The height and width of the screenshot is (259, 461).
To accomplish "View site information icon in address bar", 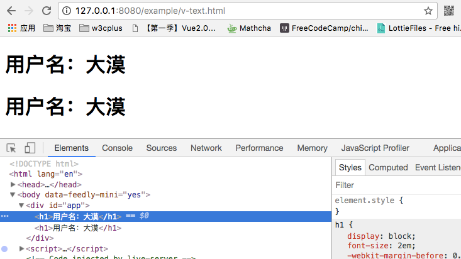I will (x=67, y=11).
